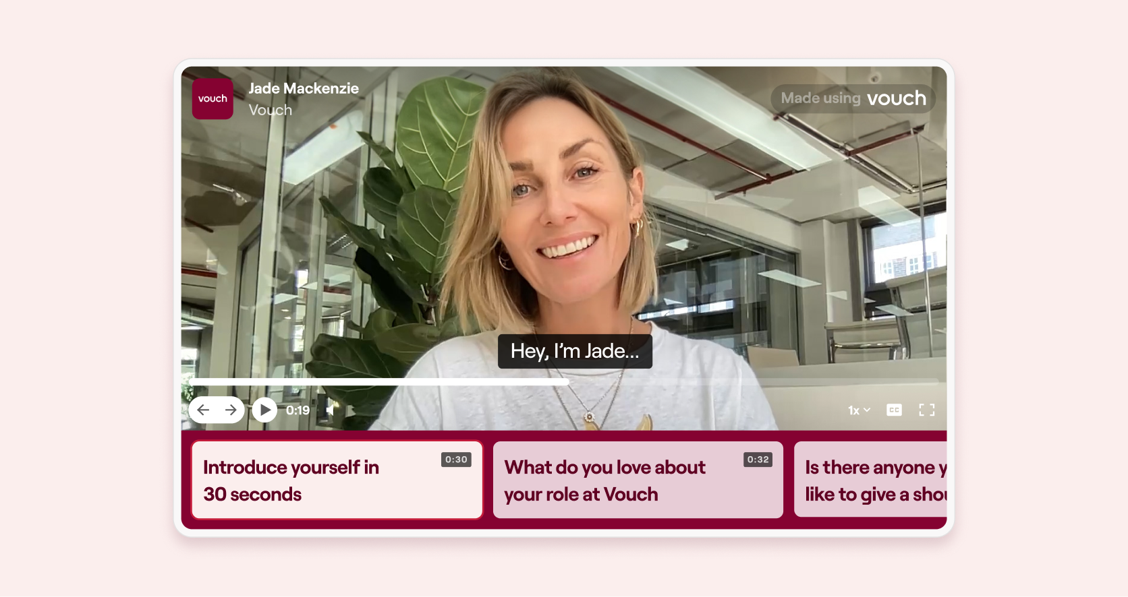The image size is (1128, 597).
Task: Play the video
Action: click(x=264, y=410)
